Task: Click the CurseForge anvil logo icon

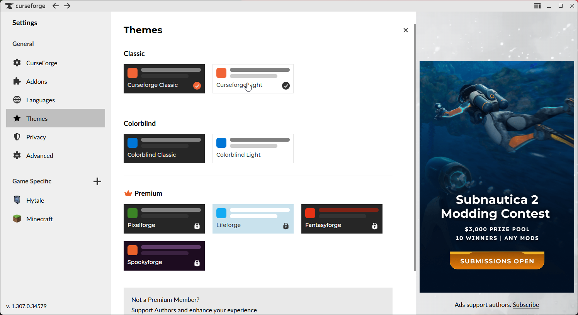Action: 9,6
